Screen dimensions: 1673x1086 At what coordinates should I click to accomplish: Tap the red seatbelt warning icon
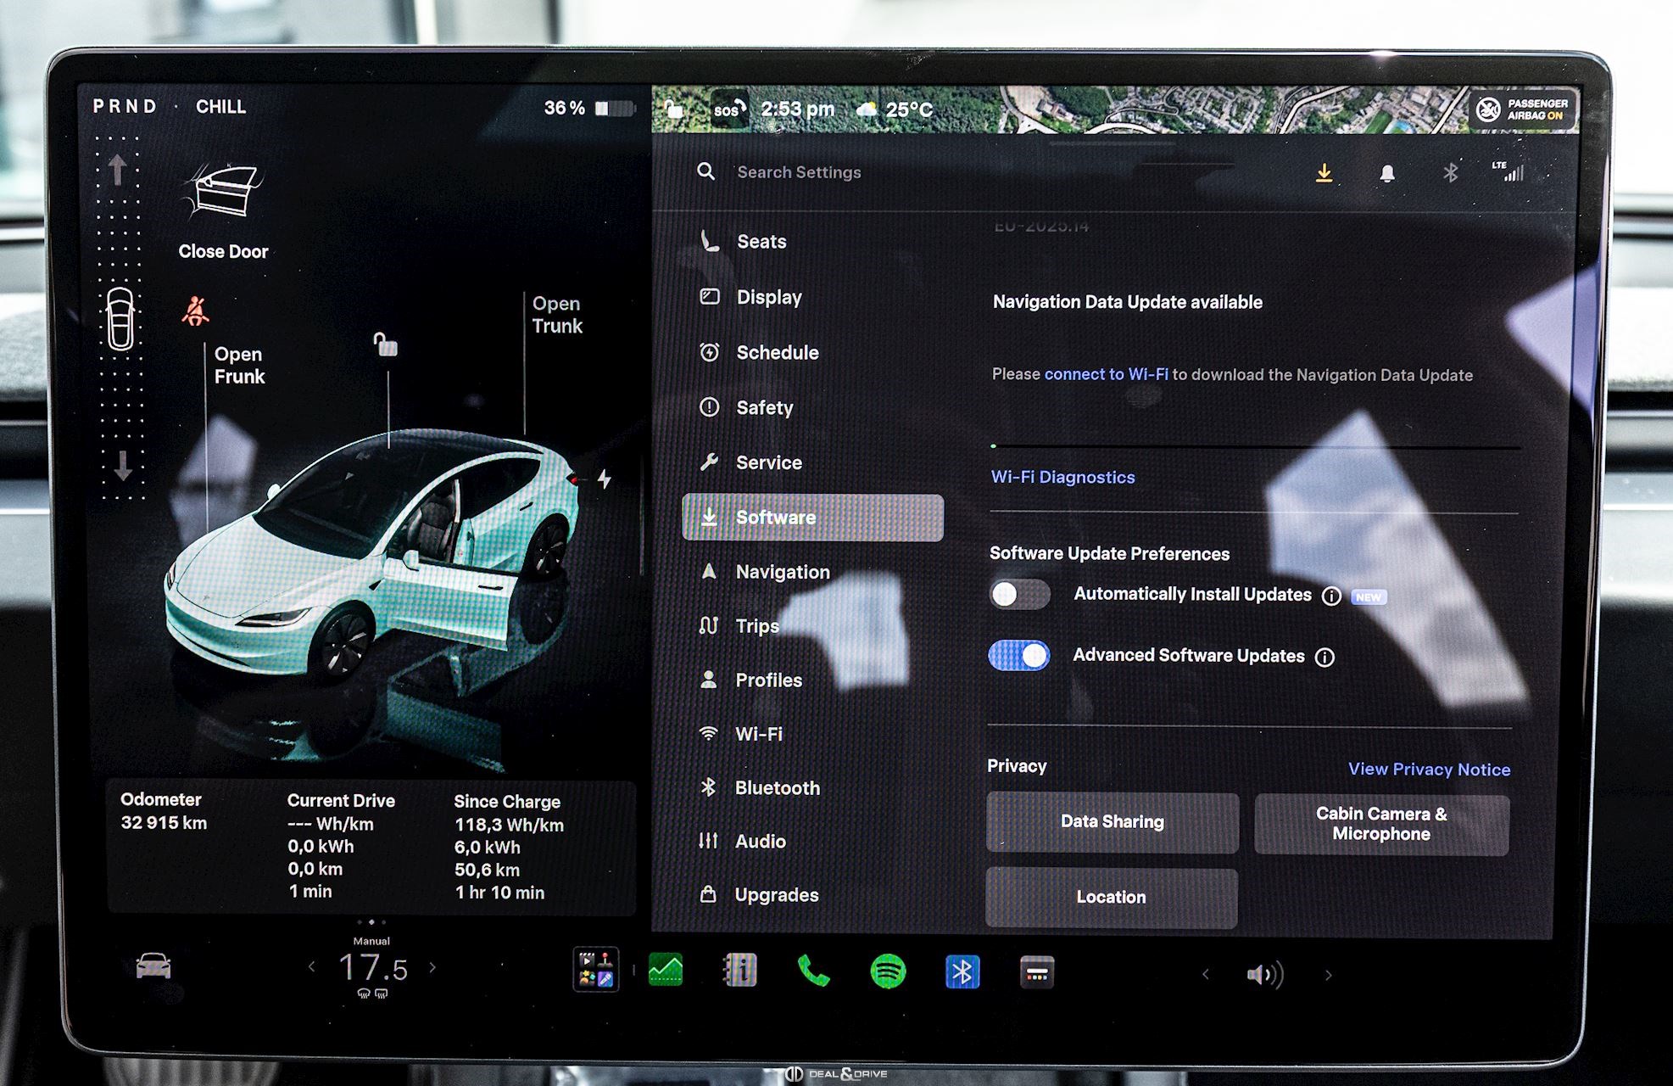click(x=195, y=311)
